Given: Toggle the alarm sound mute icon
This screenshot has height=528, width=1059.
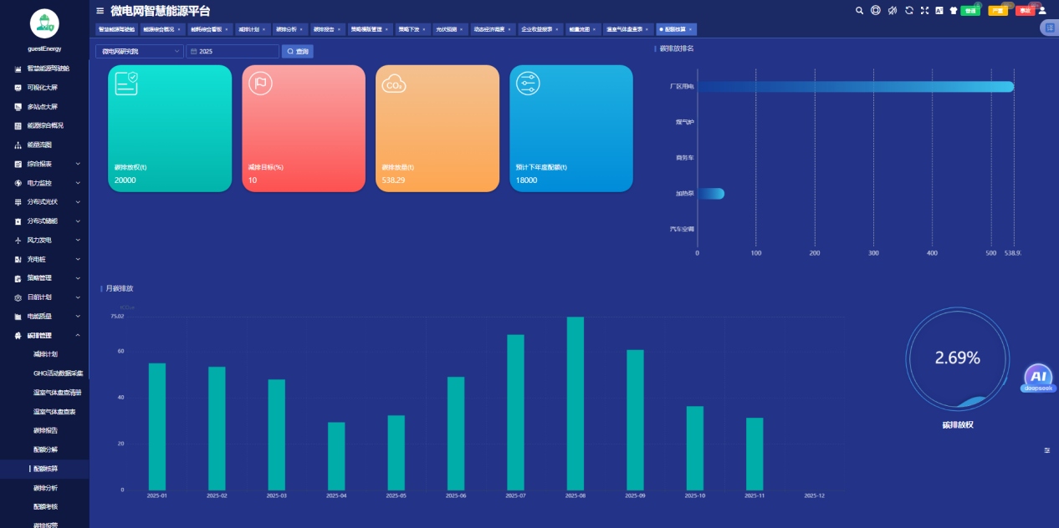Looking at the screenshot, I should (x=892, y=11).
